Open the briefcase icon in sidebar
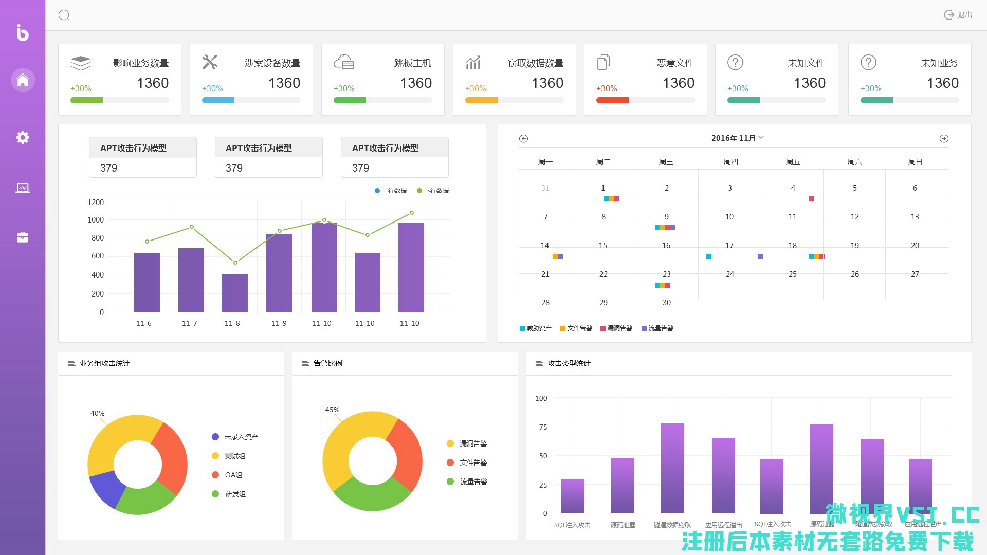 23,237
